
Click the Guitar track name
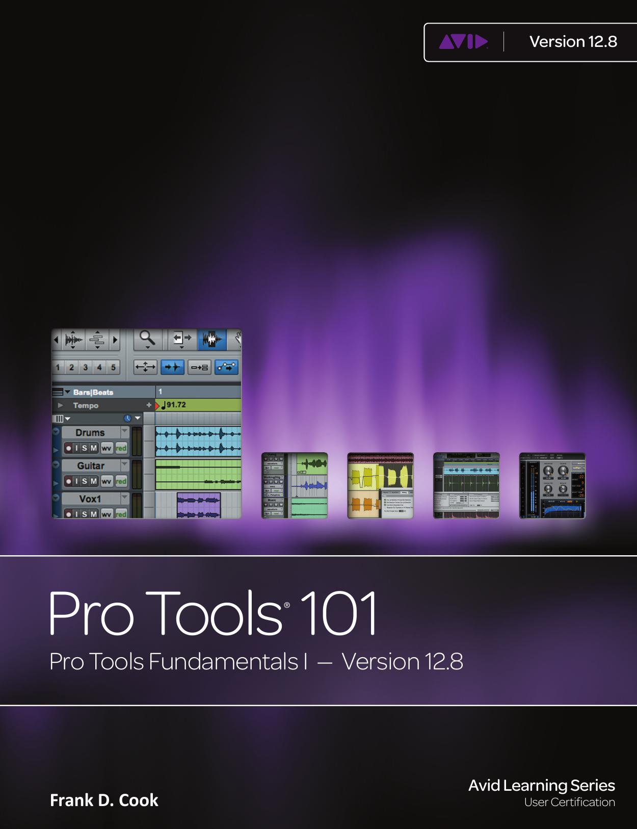point(91,465)
